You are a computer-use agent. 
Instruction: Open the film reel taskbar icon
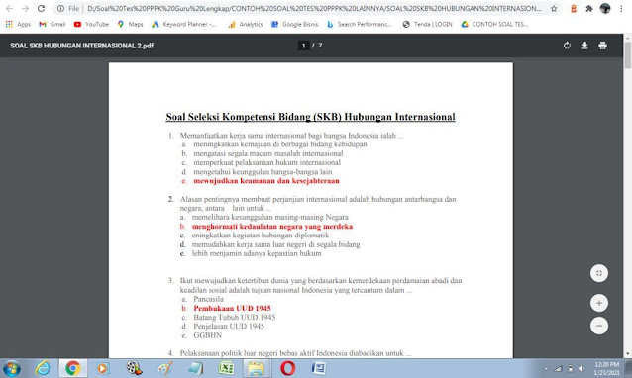coord(134,368)
